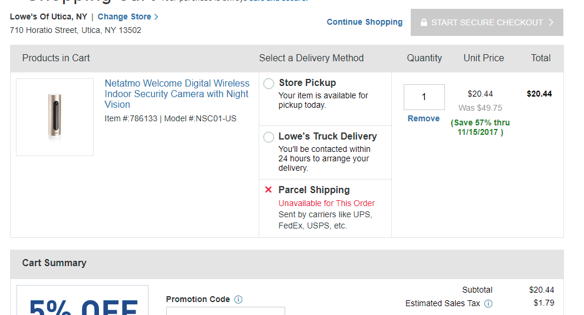Click the Netatmo camera thumbnail image
The height and width of the screenshot is (315, 584).
55,117
